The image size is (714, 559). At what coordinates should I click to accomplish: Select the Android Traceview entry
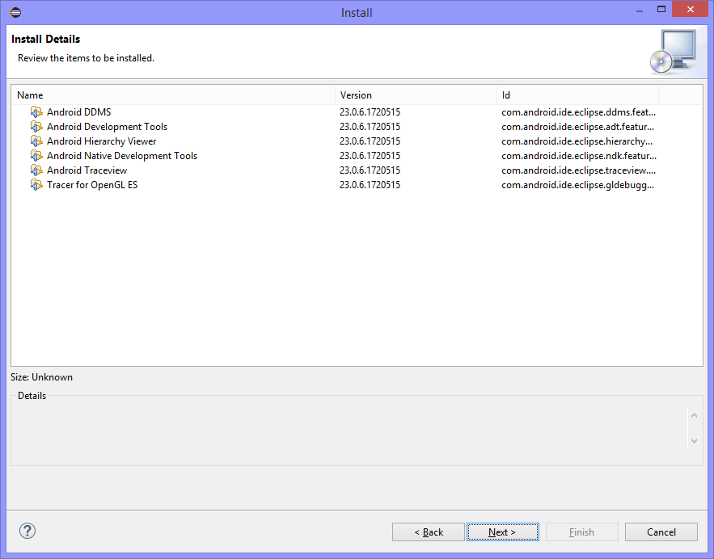[x=87, y=170]
